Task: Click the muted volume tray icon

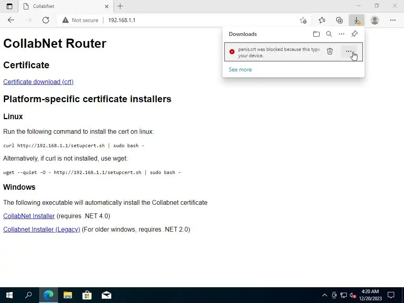Action: click(x=353, y=295)
